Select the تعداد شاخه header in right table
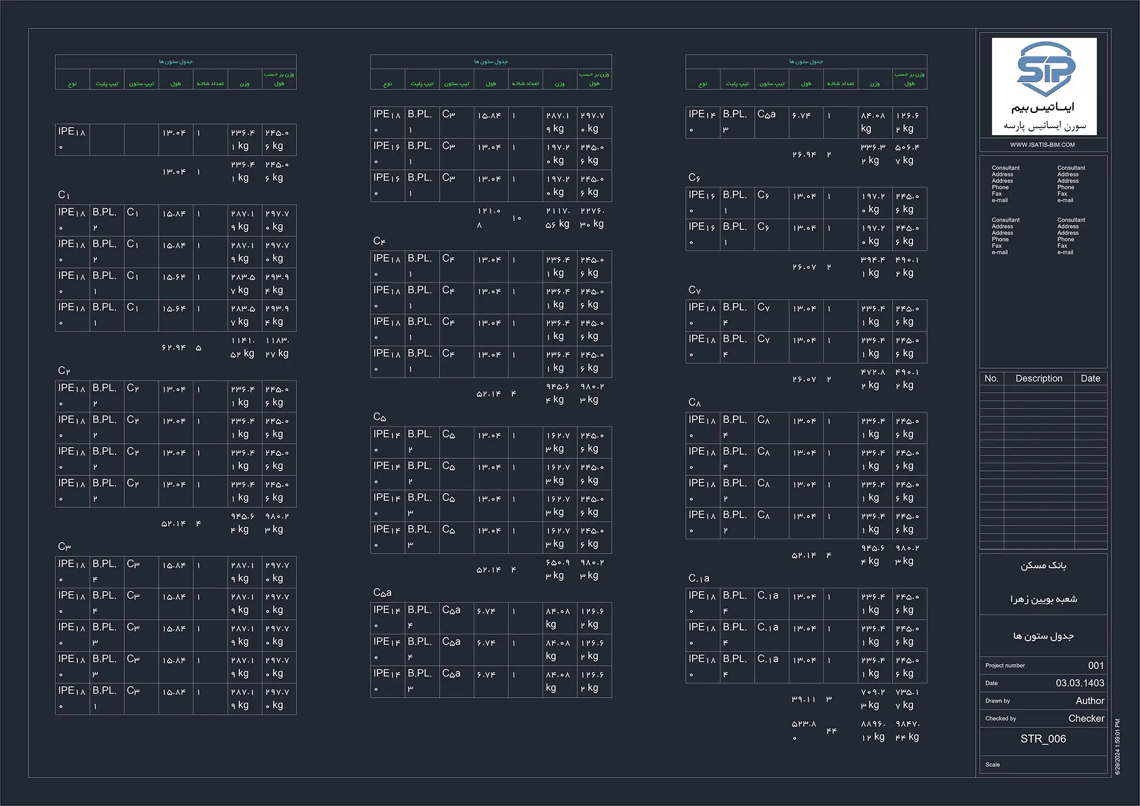 (x=840, y=84)
